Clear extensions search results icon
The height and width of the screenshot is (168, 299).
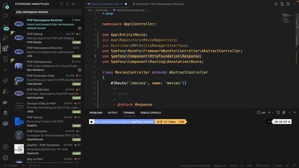tap(73, 4)
